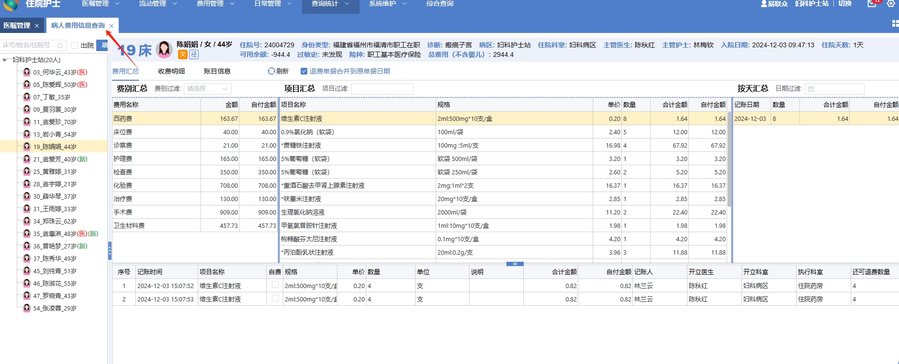Open the 医嘱管理 top menu
Screen dimensions: 899x364
point(101,4)
